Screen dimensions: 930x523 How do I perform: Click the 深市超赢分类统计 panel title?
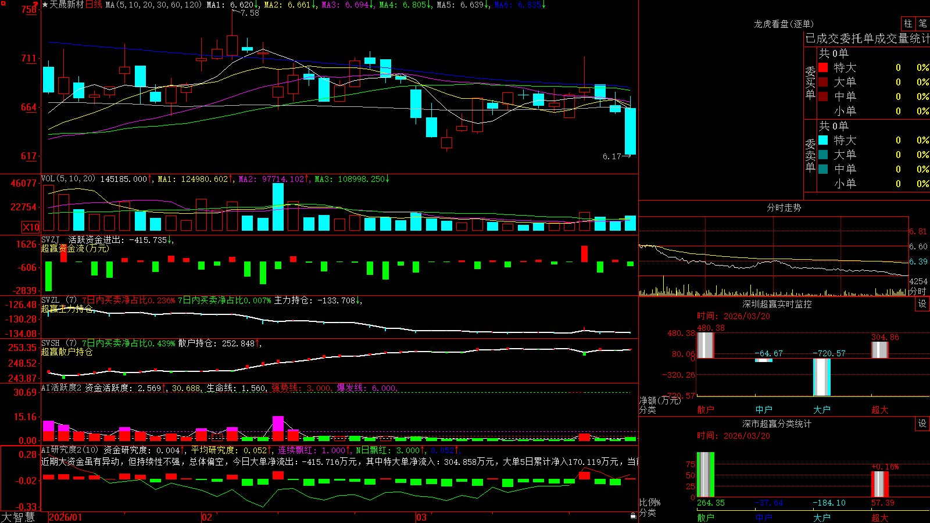777,424
